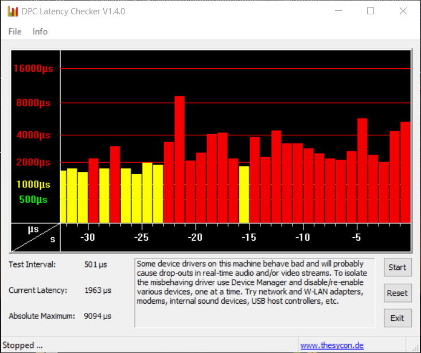Click the -10 time axis label
The height and width of the screenshot is (353, 421).
click(303, 237)
